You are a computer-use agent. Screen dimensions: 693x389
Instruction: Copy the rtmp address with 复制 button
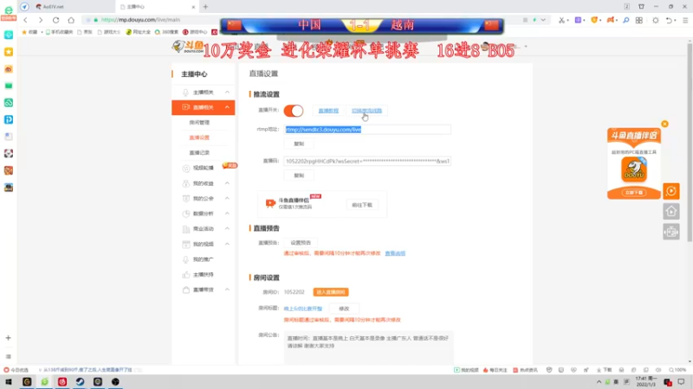pyautogui.click(x=299, y=143)
